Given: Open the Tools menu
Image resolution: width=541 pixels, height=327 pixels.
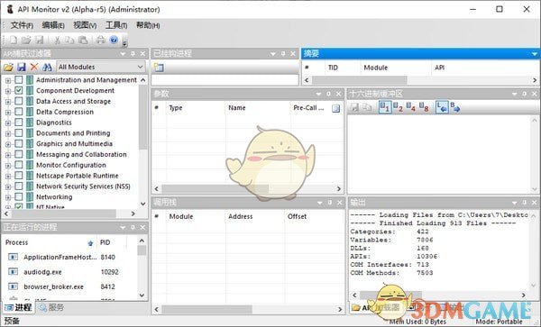Looking at the screenshot, I should [x=116, y=25].
